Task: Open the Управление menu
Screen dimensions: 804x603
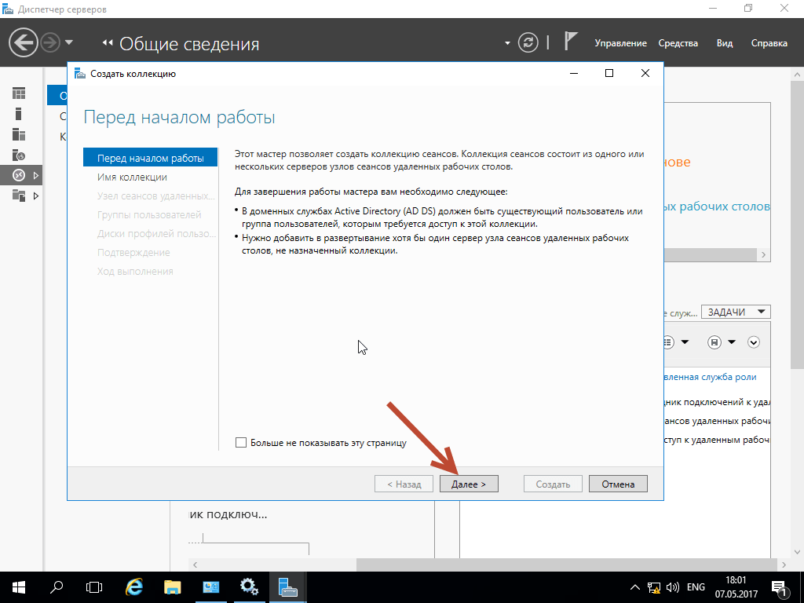Action: [620, 43]
